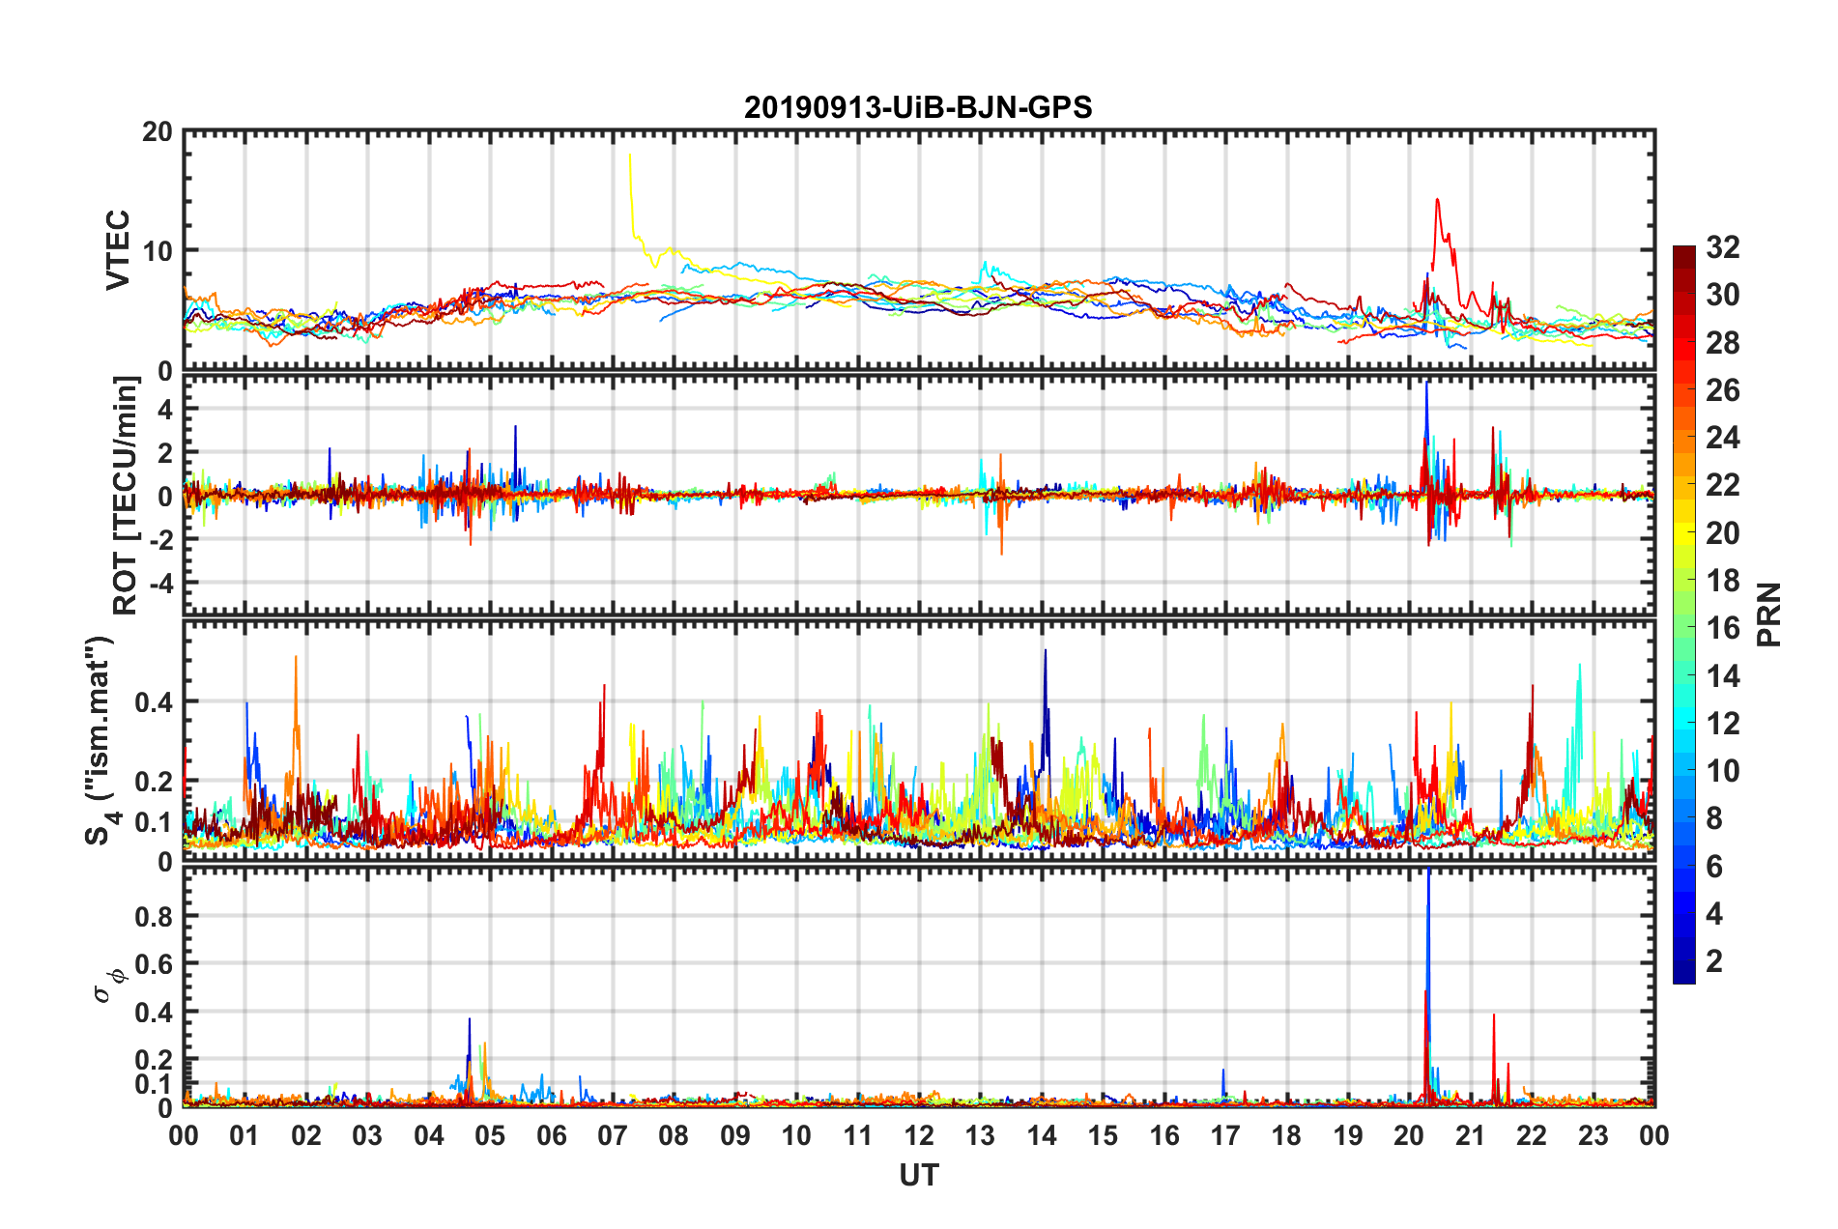Screen dimensions: 1838x1229
Task: Click colorbar tick label 22
Action: (1722, 485)
